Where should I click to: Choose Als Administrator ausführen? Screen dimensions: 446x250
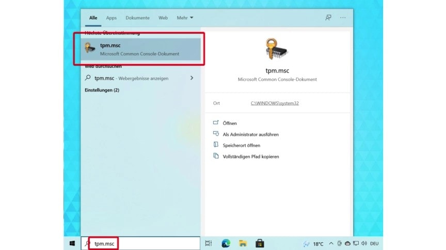250,134
